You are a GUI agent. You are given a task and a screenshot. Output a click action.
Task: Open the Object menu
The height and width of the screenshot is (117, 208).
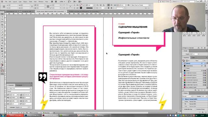click(25, 2)
